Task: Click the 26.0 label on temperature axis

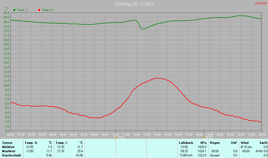Action: coord(6,13)
